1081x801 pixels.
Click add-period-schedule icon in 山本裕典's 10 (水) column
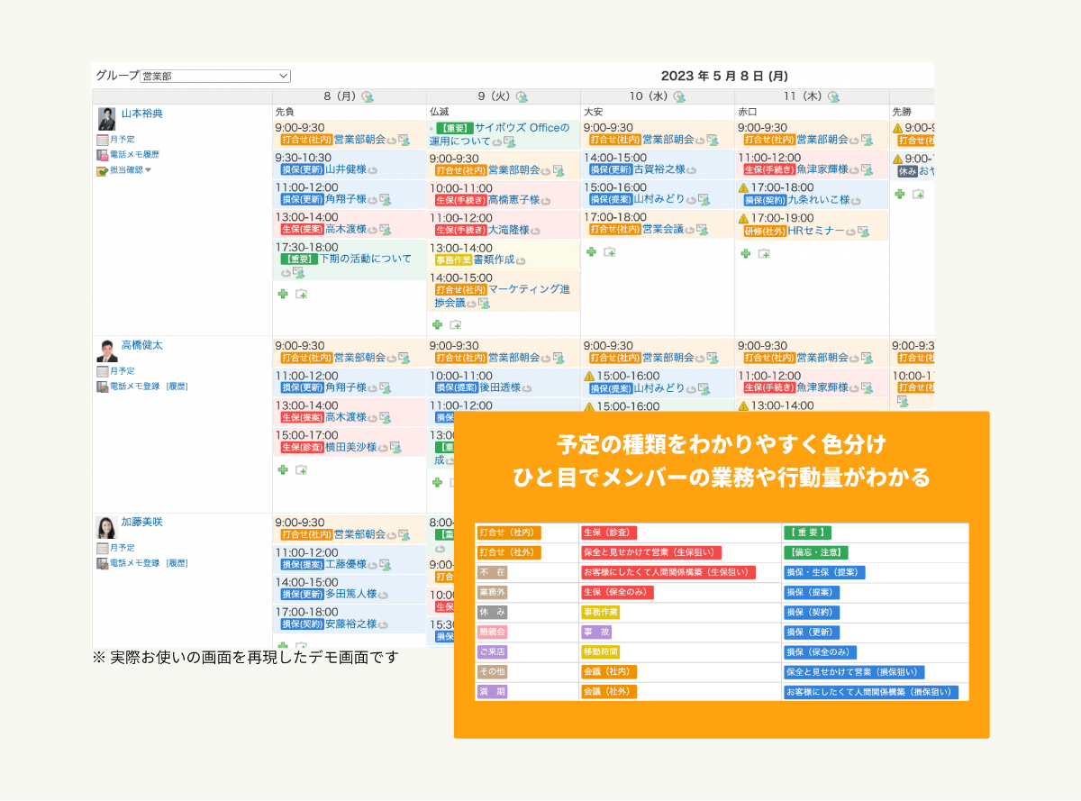tap(610, 252)
